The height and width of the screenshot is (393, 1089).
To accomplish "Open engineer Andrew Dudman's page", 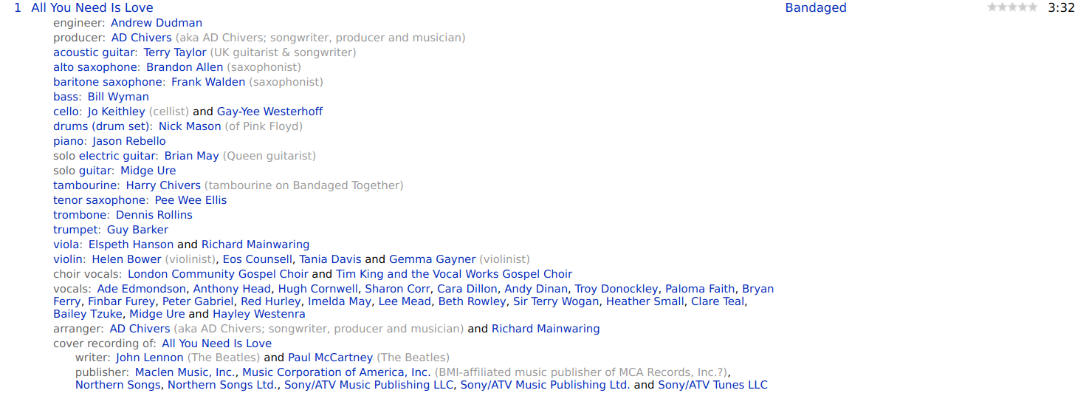I will click(157, 23).
